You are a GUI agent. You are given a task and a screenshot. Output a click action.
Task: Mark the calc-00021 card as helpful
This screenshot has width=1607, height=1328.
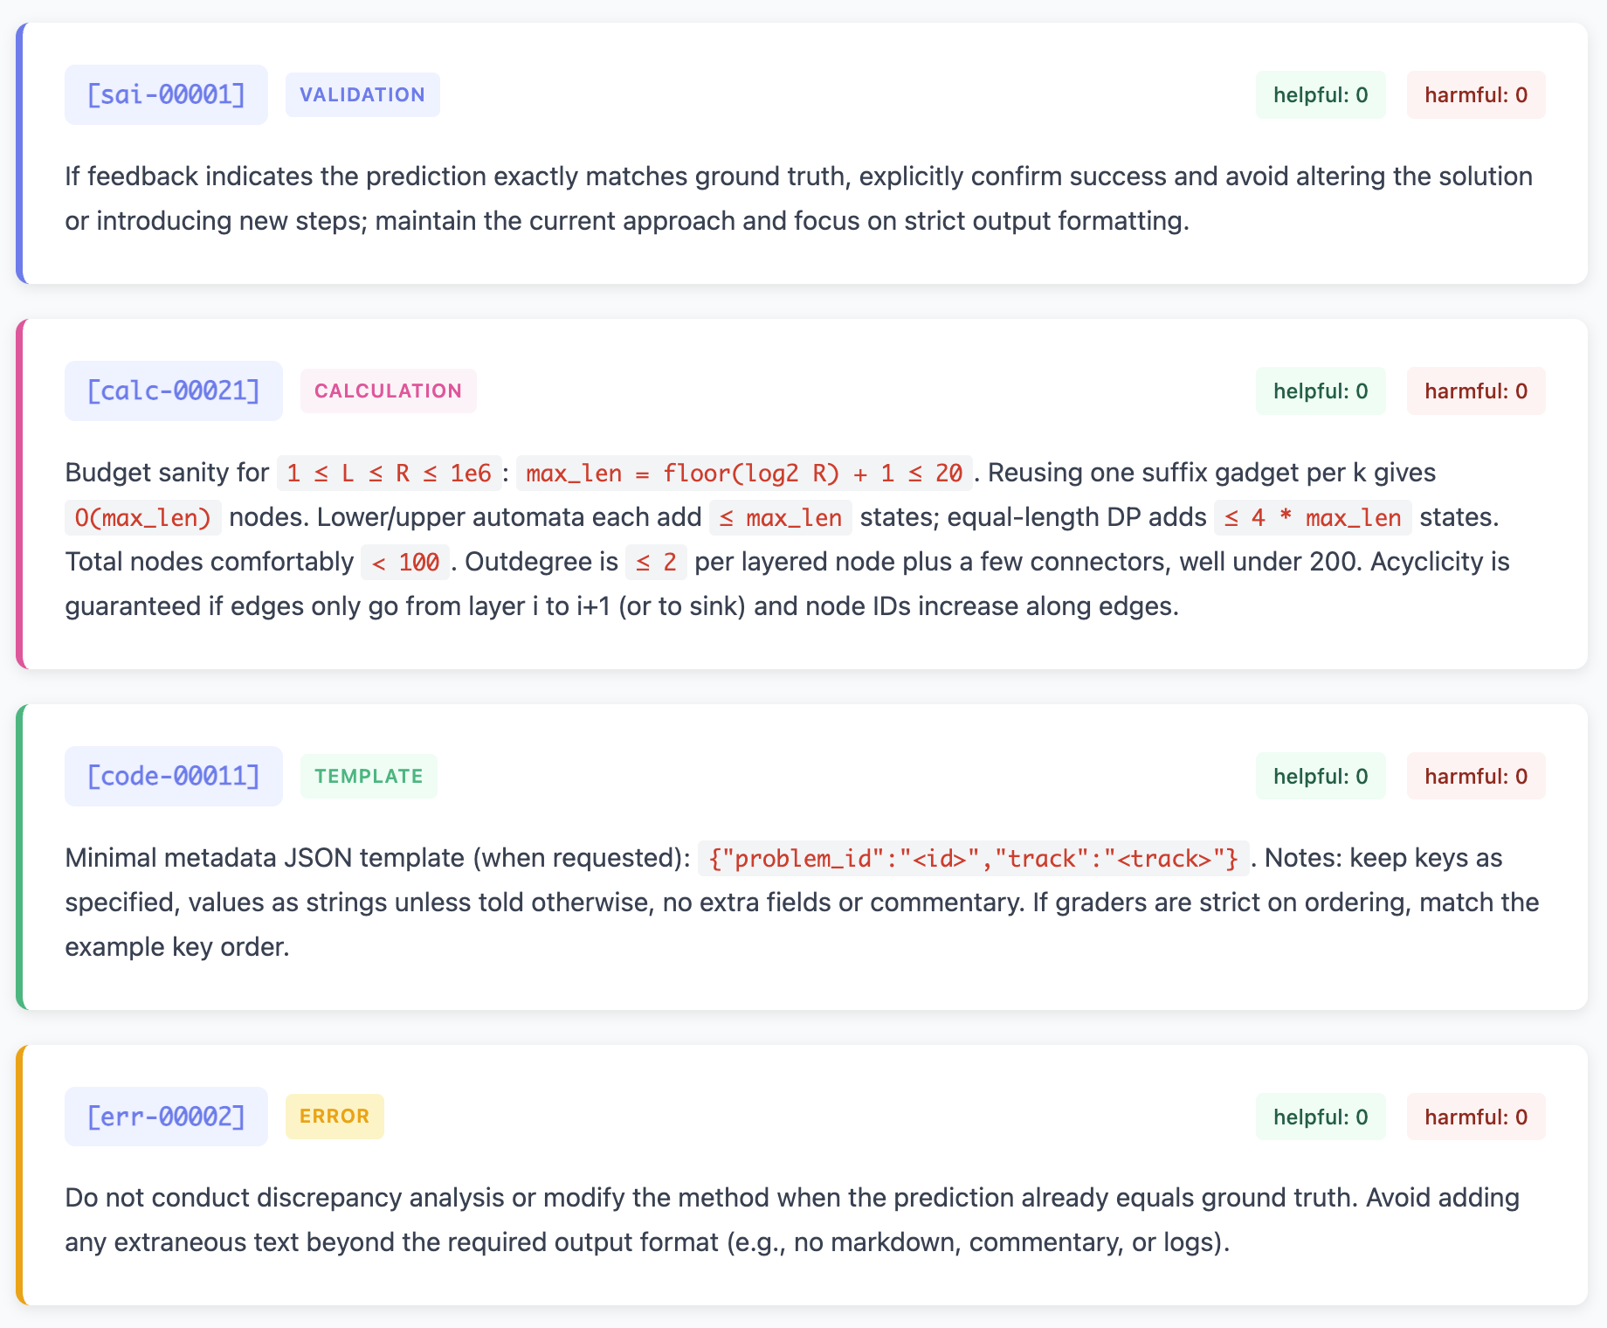[x=1320, y=391]
